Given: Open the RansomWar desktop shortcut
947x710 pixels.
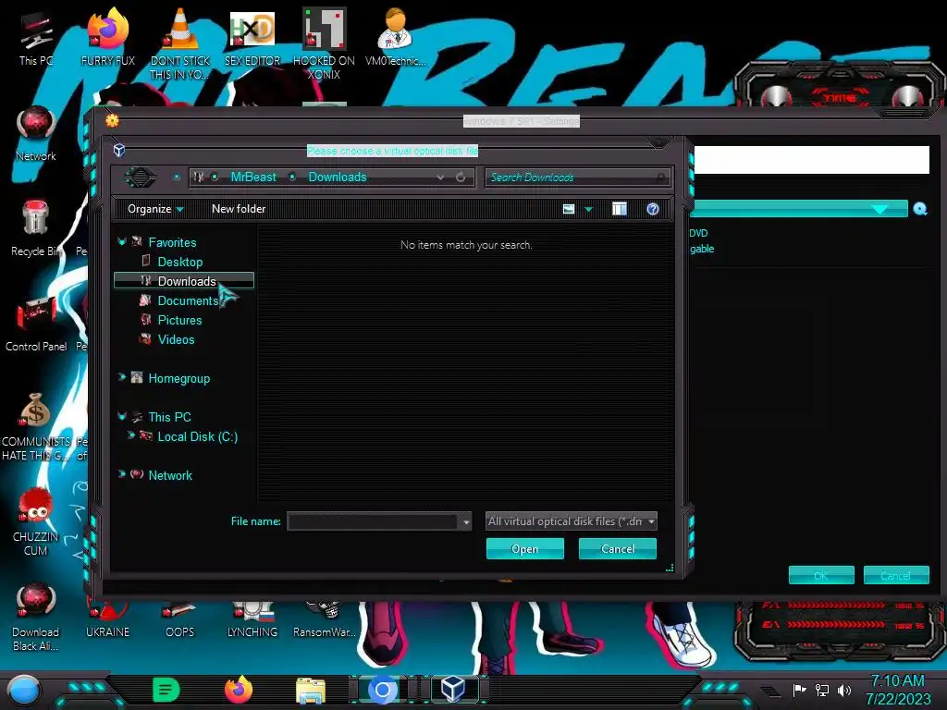Looking at the screenshot, I should (324, 618).
